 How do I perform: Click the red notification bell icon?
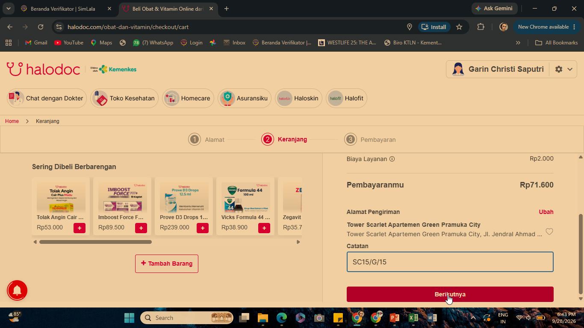[17, 290]
